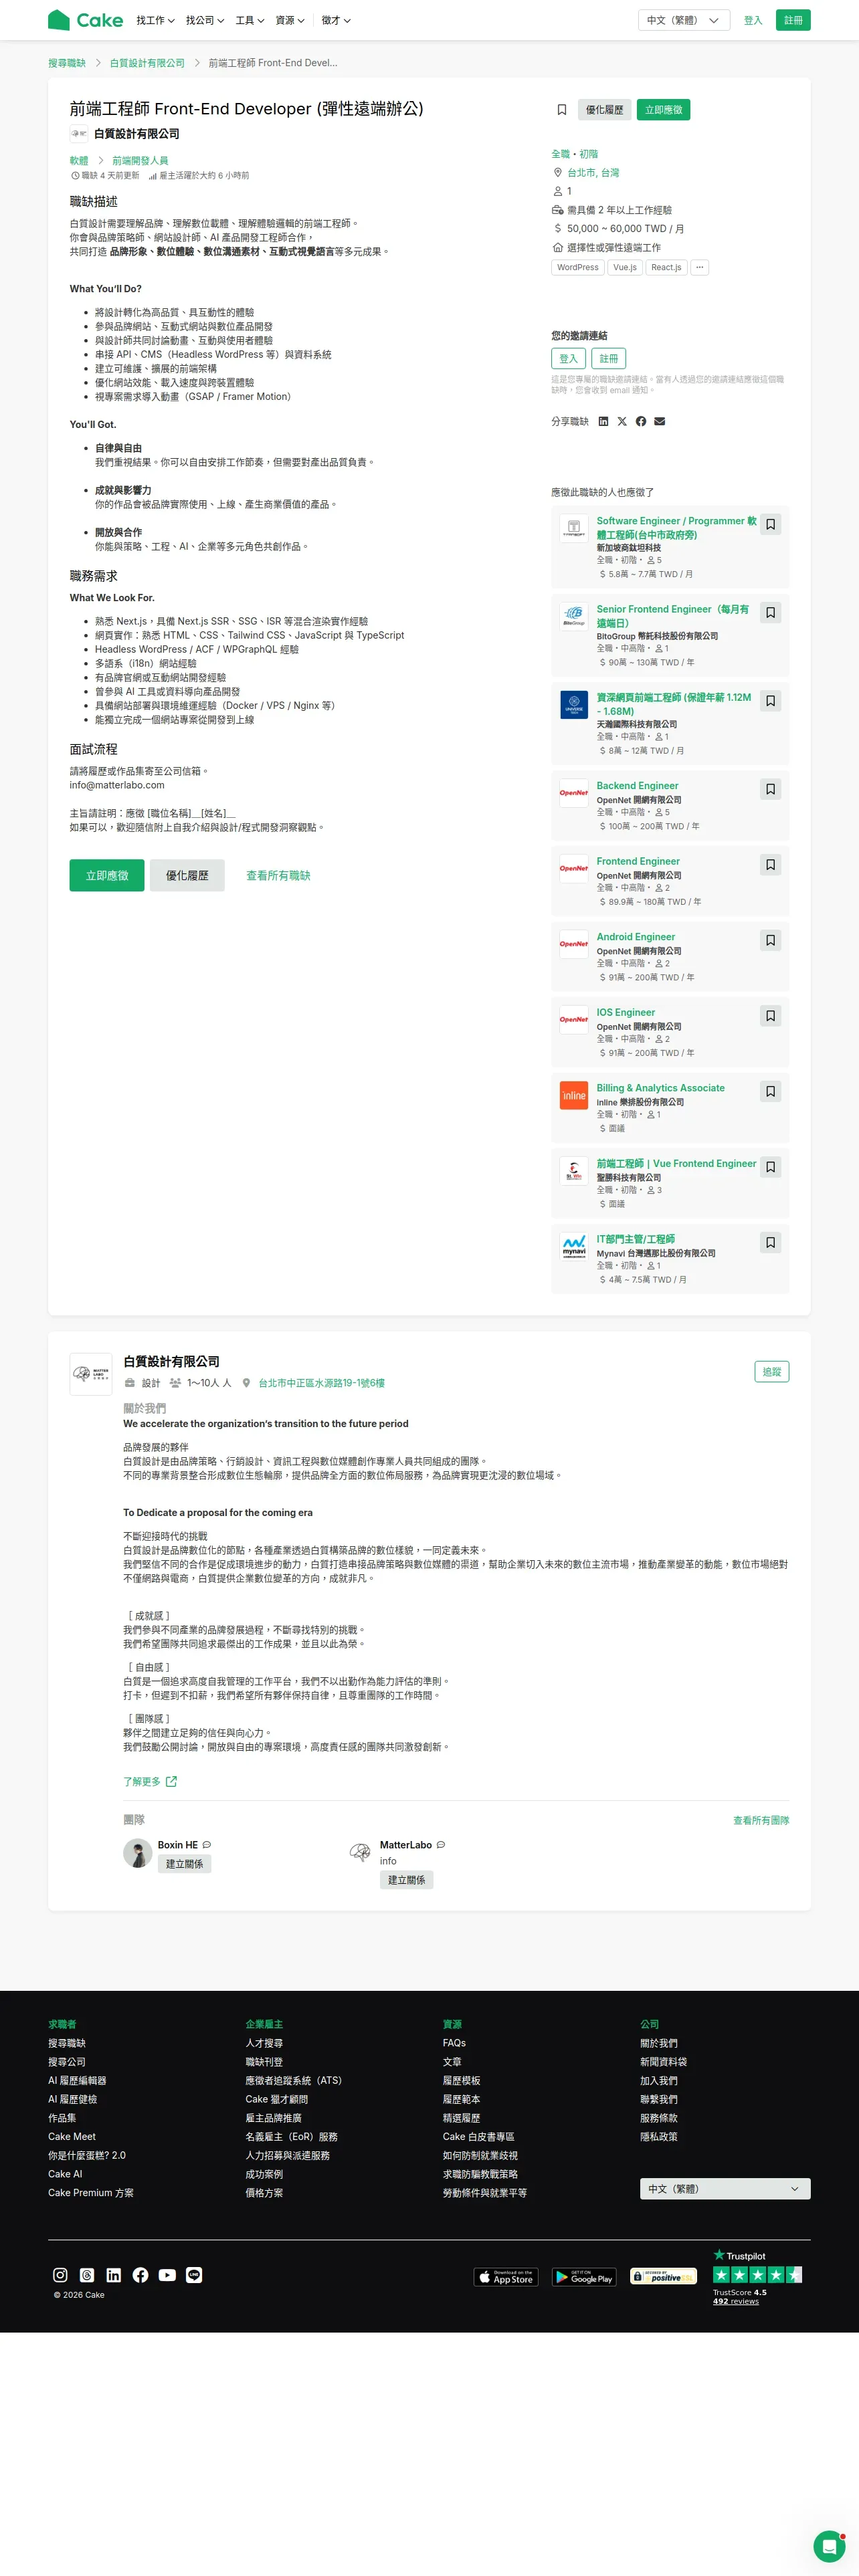Bookmark the 前端工程師 Front-End Developer job
This screenshot has height=2576, width=859.
click(x=562, y=110)
